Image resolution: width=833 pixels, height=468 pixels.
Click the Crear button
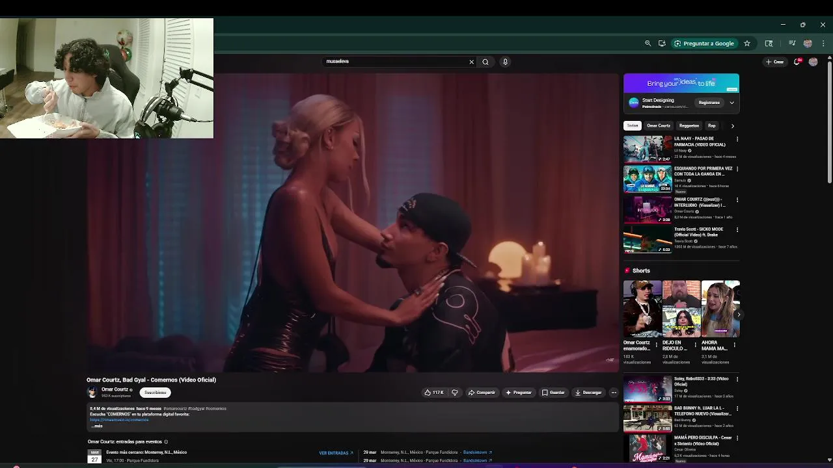point(775,62)
